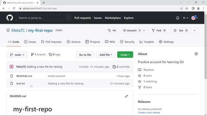207x116 pixels.
Task: Open the 'Initial commit' message link
Action: [x=56, y=76]
